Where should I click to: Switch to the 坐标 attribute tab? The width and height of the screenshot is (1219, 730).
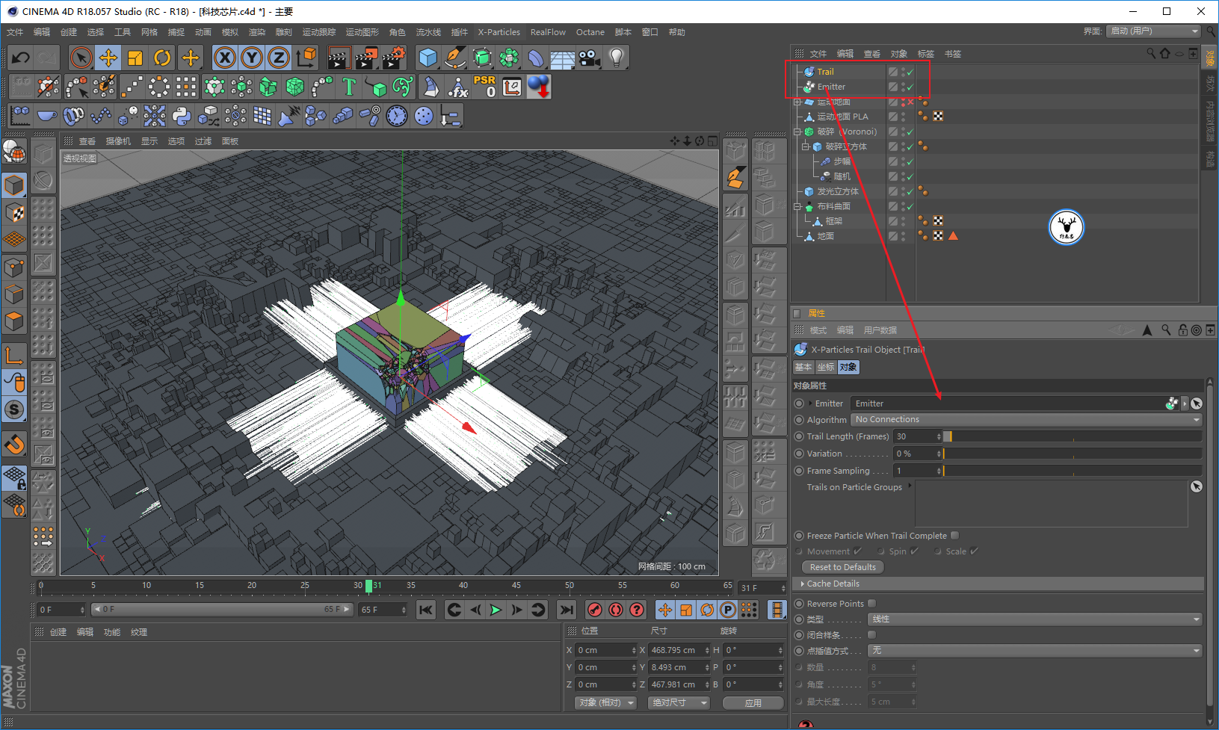826,367
